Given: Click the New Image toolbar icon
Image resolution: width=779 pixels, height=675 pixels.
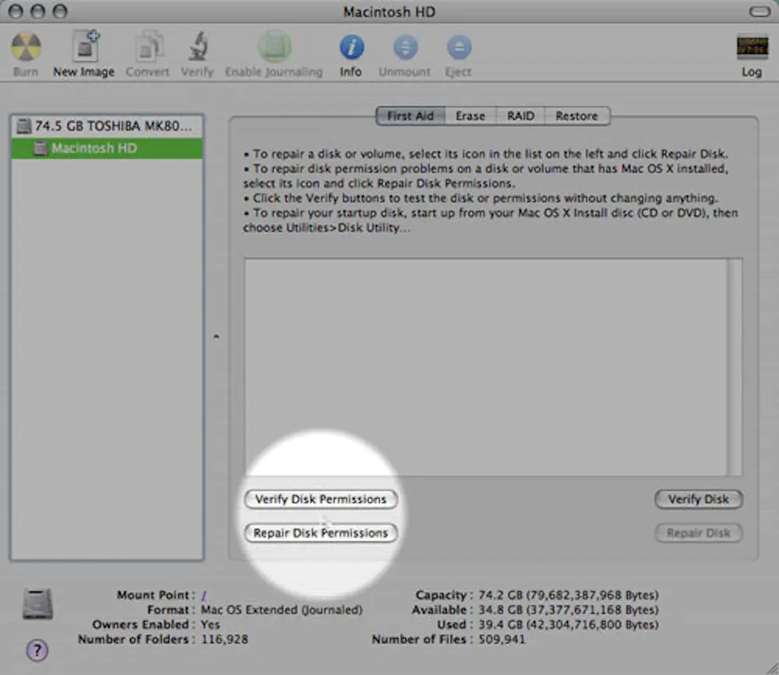Looking at the screenshot, I should coord(83,47).
